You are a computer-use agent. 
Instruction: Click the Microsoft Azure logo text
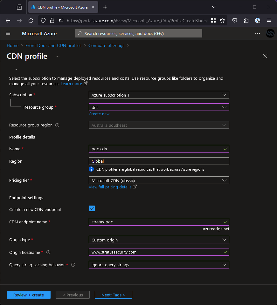(39, 33)
